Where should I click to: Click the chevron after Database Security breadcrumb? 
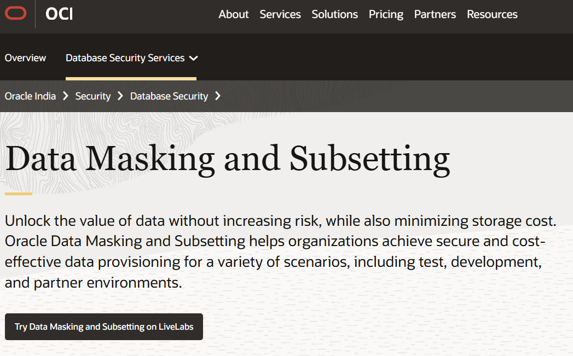[217, 96]
